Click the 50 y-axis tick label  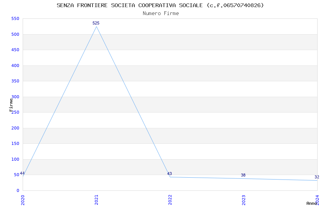point(17,175)
